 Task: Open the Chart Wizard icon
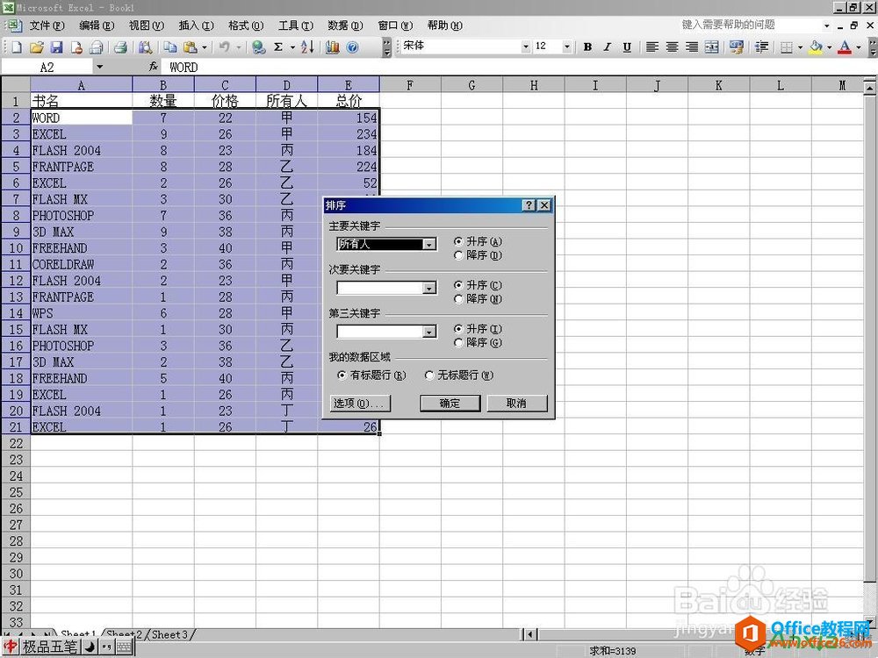333,47
